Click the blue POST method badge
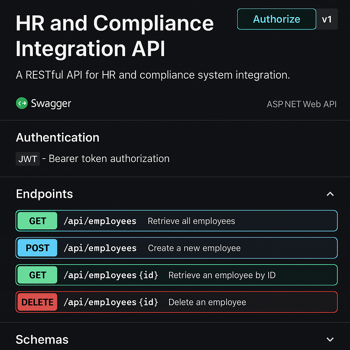 click(x=38, y=248)
